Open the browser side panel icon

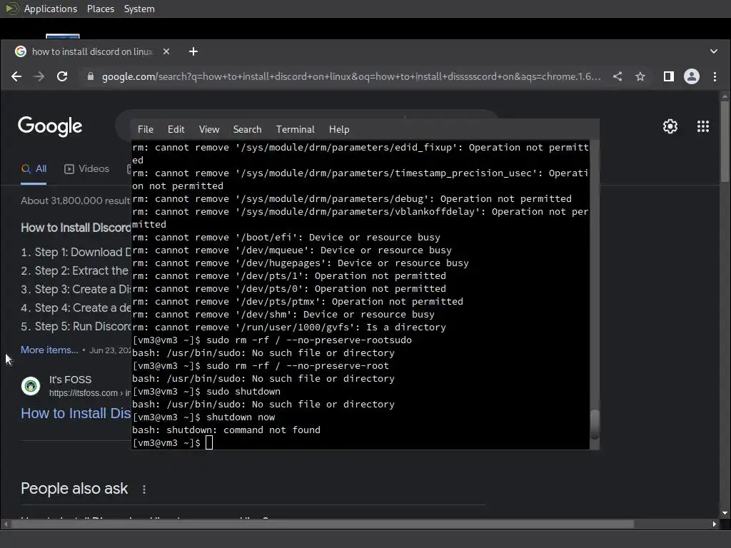point(668,76)
